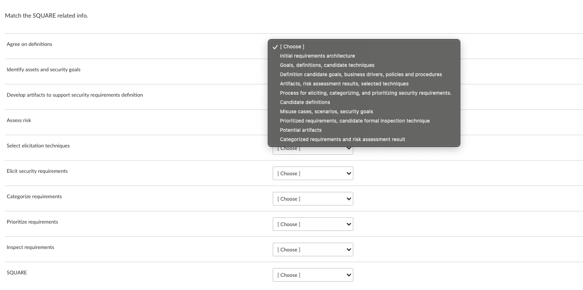The width and height of the screenshot is (583, 290).
Task: Open the Prioritize requirements dropdown
Action: click(x=313, y=224)
